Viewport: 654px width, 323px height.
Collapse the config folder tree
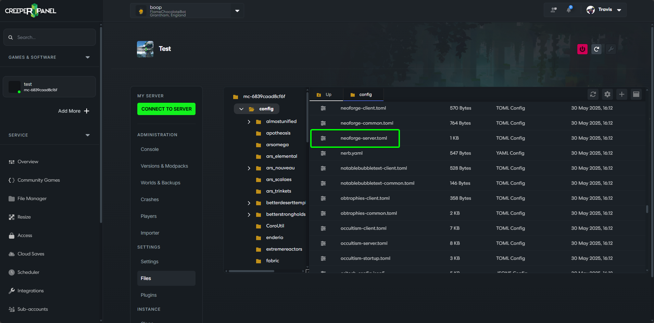pyautogui.click(x=241, y=109)
